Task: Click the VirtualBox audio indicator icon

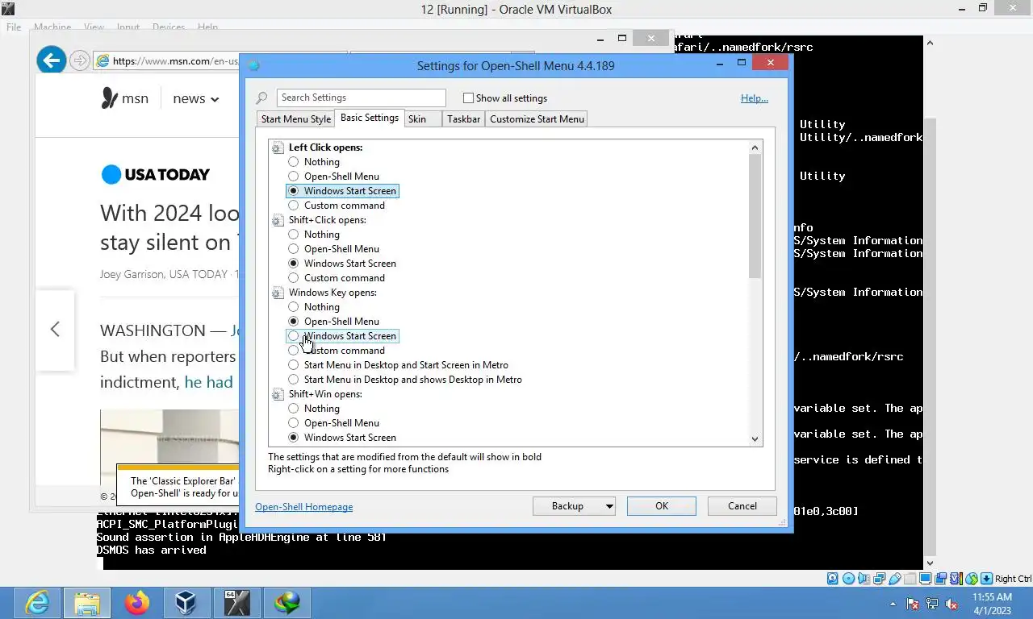Action: coord(864,579)
